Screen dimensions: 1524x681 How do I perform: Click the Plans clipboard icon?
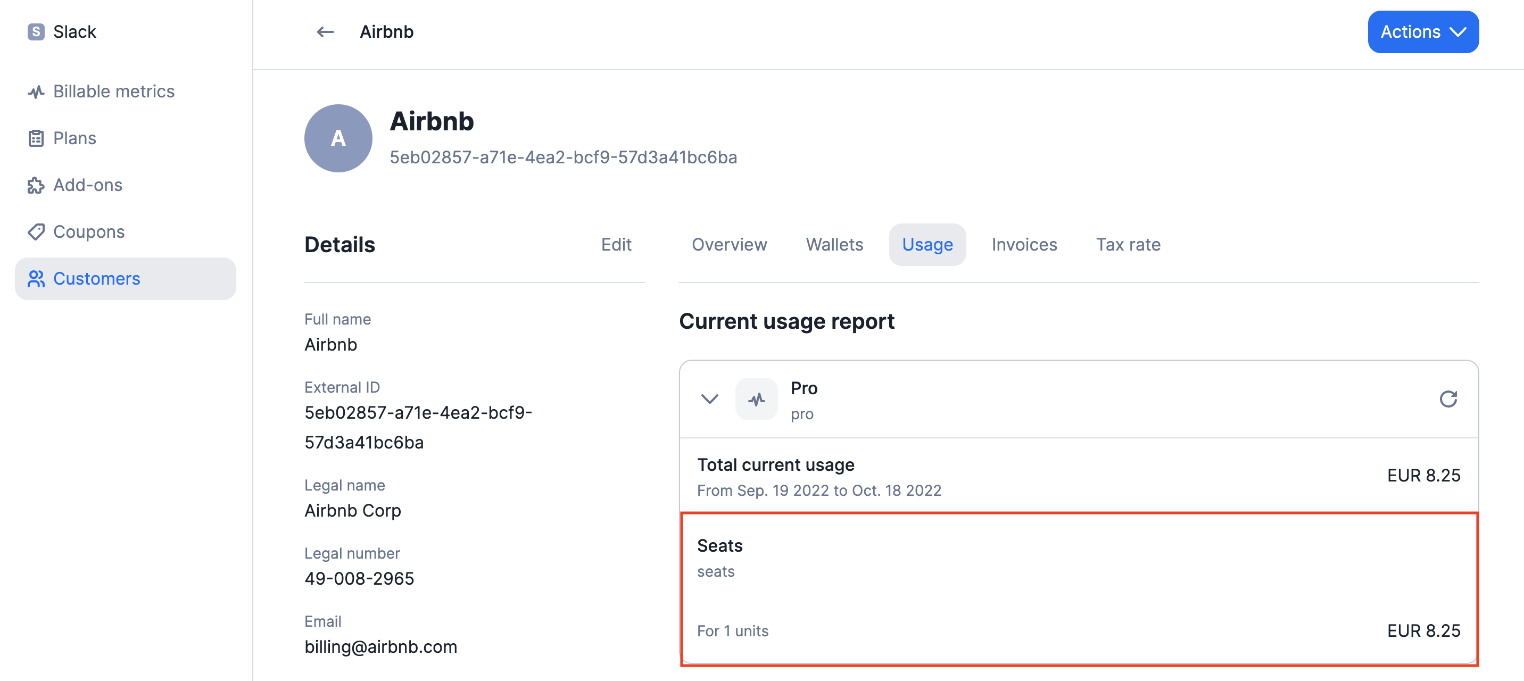(36, 138)
